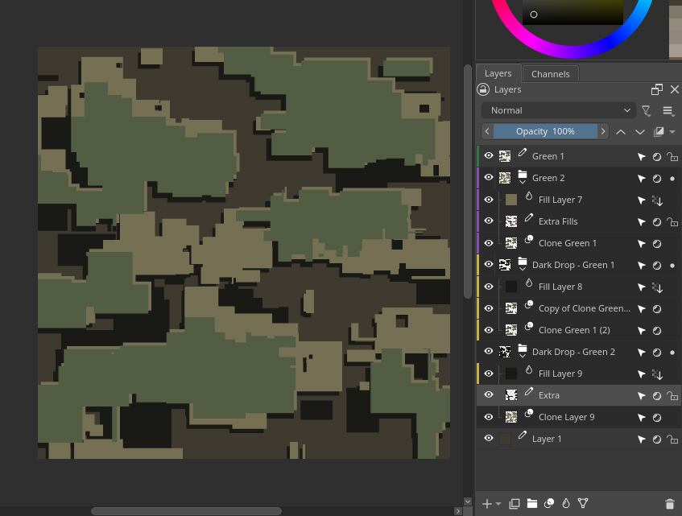Click the duplicate layer icon
Screen dimensions: 682x516
[x=515, y=504]
